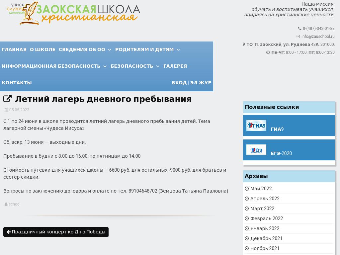This screenshot has width=340, height=255.
Task: Click the phone number 8-(487)-342-01-83
Action: click(x=319, y=29)
